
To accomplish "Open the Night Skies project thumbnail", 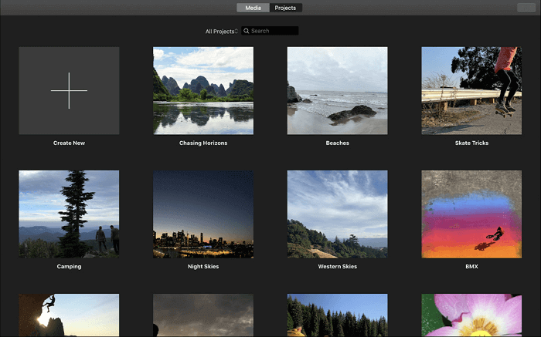I will [x=202, y=214].
